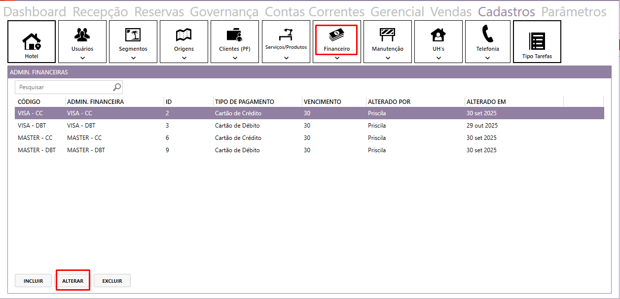Click the Usuários people icon
The image size is (620, 299).
(x=82, y=34)
